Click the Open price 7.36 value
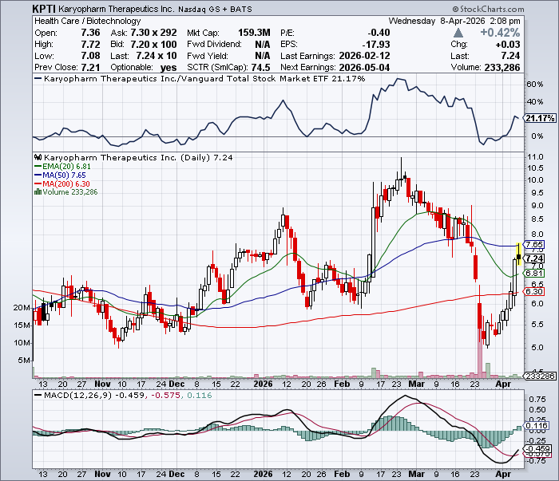 point(90,33)
